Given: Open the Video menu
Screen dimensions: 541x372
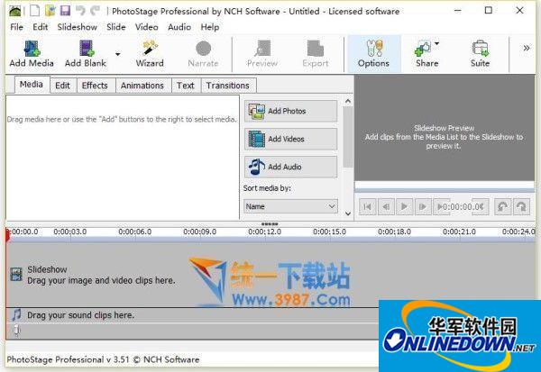Looking at the screenshot, I should coord(147,27).
